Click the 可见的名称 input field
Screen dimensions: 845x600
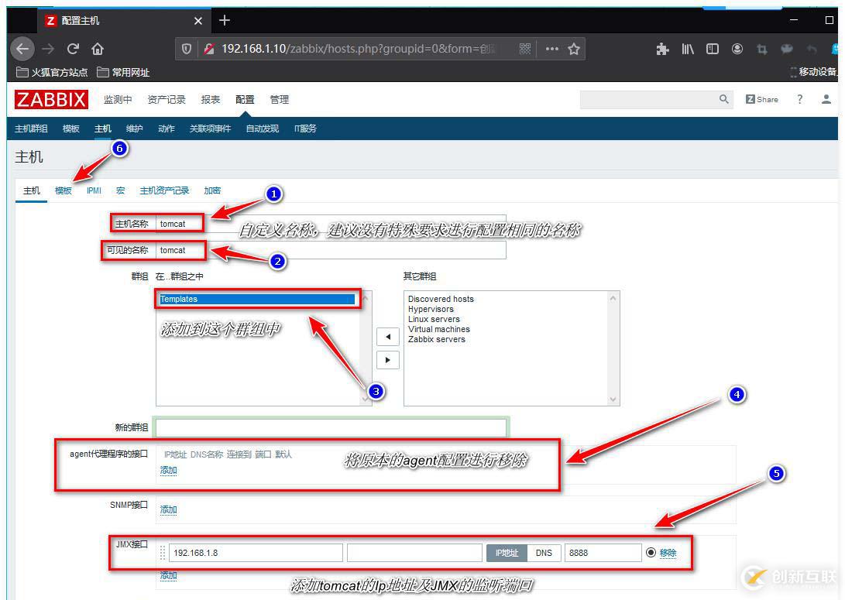331,250
